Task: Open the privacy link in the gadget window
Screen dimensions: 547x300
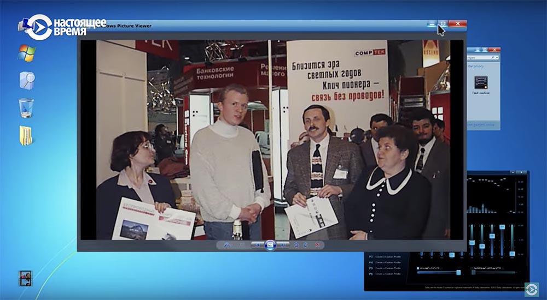Action: point(476,66)
